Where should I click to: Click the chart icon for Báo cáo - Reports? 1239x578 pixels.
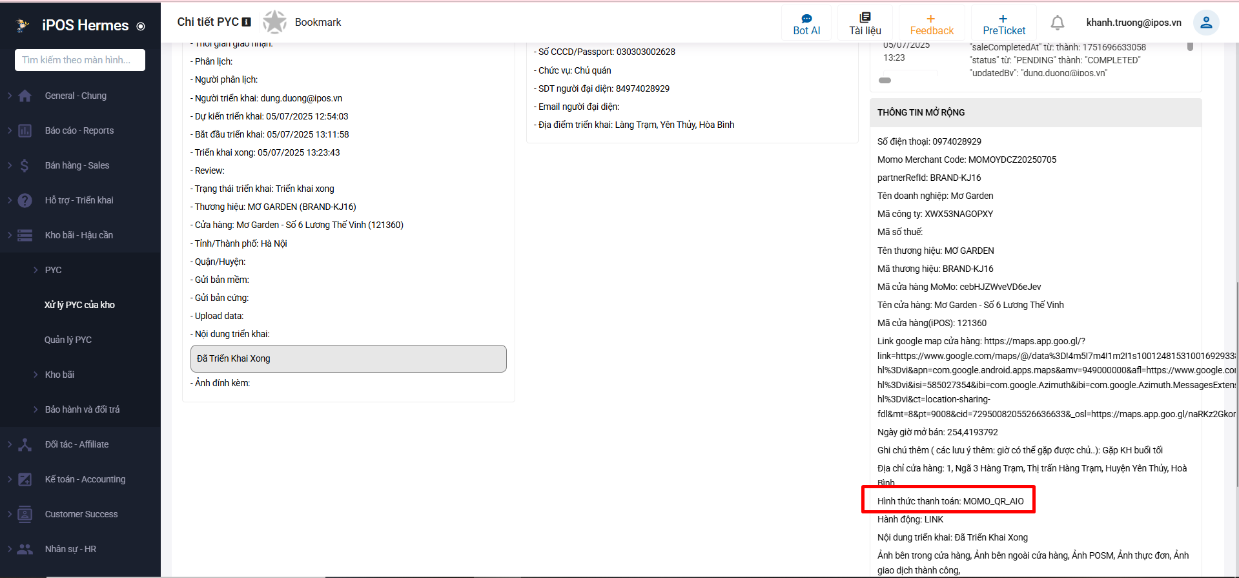point(25,131)
